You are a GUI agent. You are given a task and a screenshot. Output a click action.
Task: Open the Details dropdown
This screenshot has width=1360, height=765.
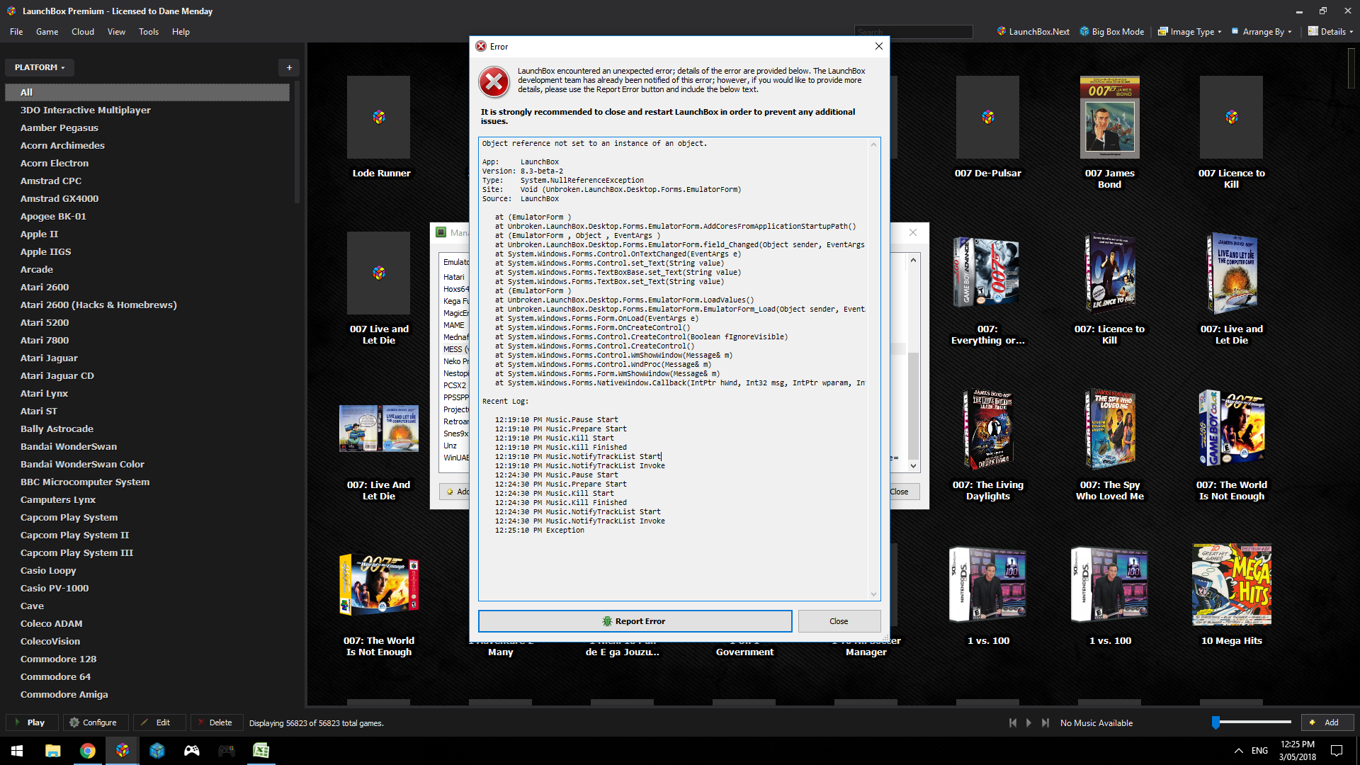pos(1331,32)
